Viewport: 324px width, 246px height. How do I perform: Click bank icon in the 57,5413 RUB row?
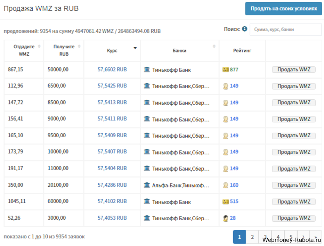coord(147,102)
